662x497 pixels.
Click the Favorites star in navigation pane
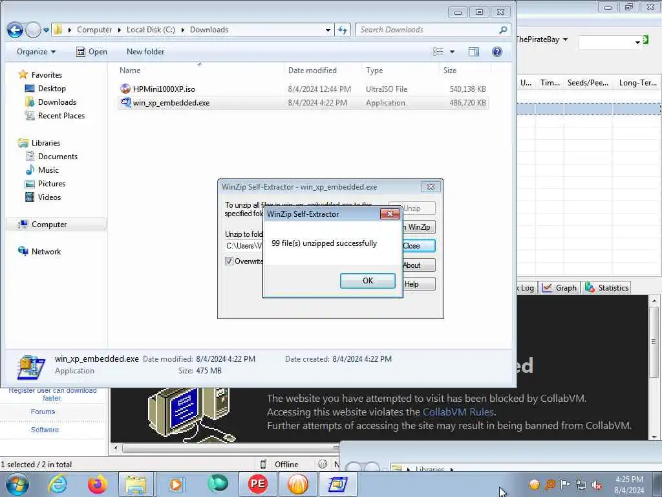pyautogui.click(x=23, y=75)
